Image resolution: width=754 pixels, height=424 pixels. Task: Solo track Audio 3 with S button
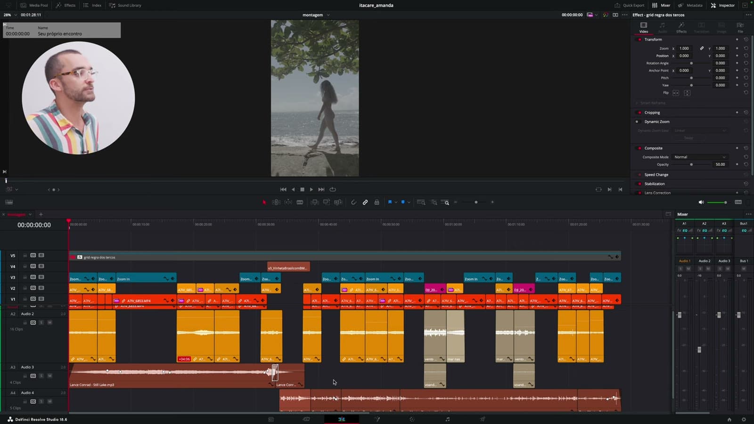(x=41, y=376)
